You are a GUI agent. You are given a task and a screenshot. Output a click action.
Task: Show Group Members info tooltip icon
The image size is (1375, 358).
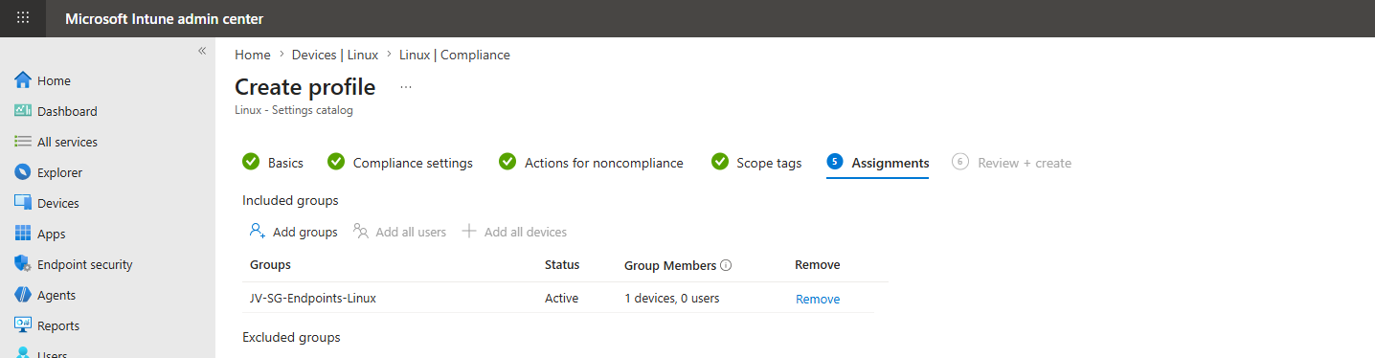tap(726, 265)
